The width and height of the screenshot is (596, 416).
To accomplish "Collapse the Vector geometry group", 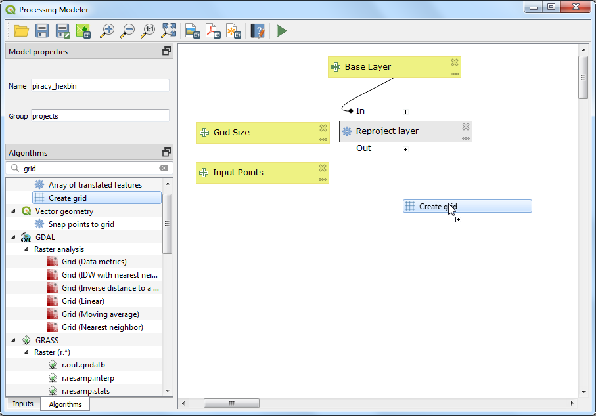I will pos(14,211).
